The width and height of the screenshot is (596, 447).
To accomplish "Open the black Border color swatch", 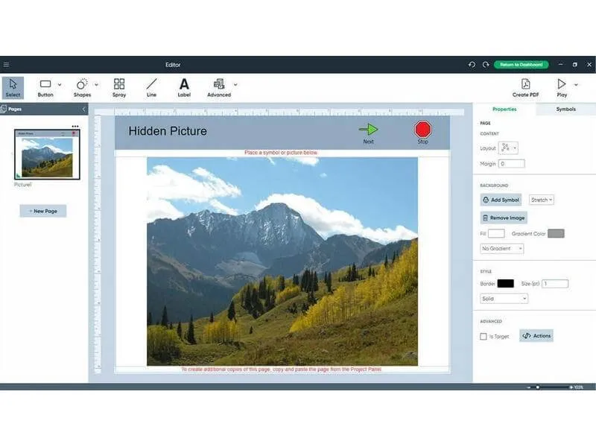I will click(505, 284).
